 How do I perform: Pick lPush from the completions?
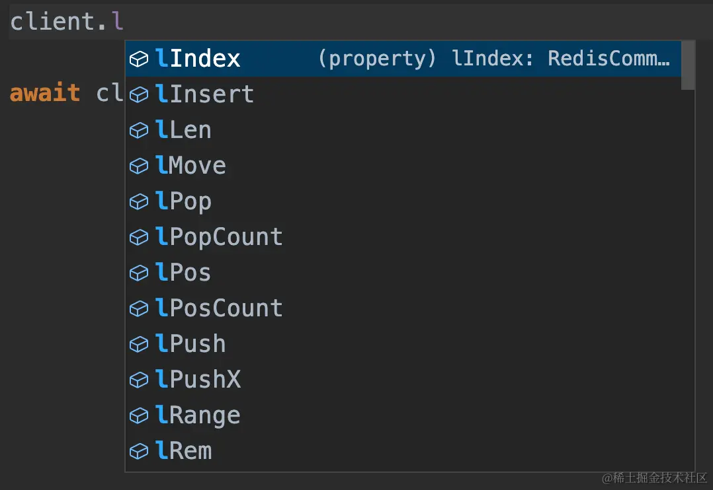click(403, 344)
